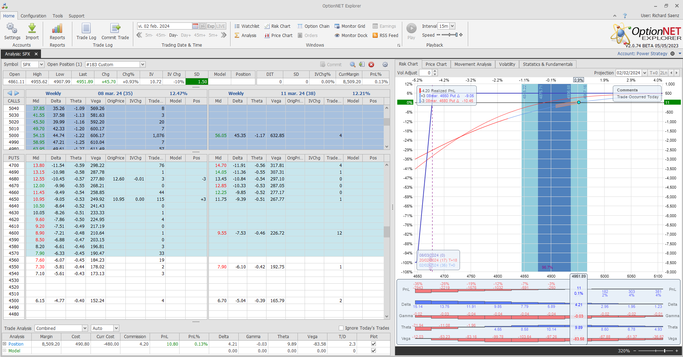Image resolution: width=683 pixels, height=357 pixels.
Task: Jump forward with the double right chevron
Action: pyautogui.click(x=223, y=35)
